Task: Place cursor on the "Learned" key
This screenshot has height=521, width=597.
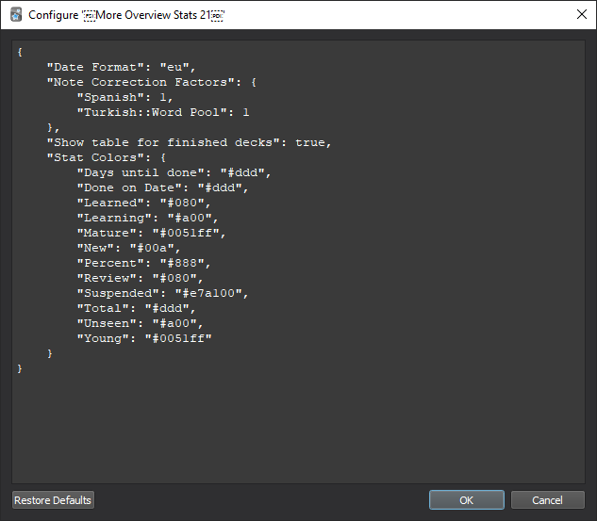Action: [x=111, y=204]
